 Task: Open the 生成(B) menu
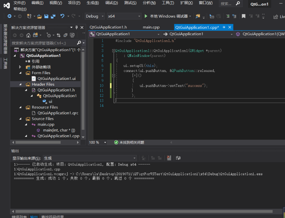93,3
